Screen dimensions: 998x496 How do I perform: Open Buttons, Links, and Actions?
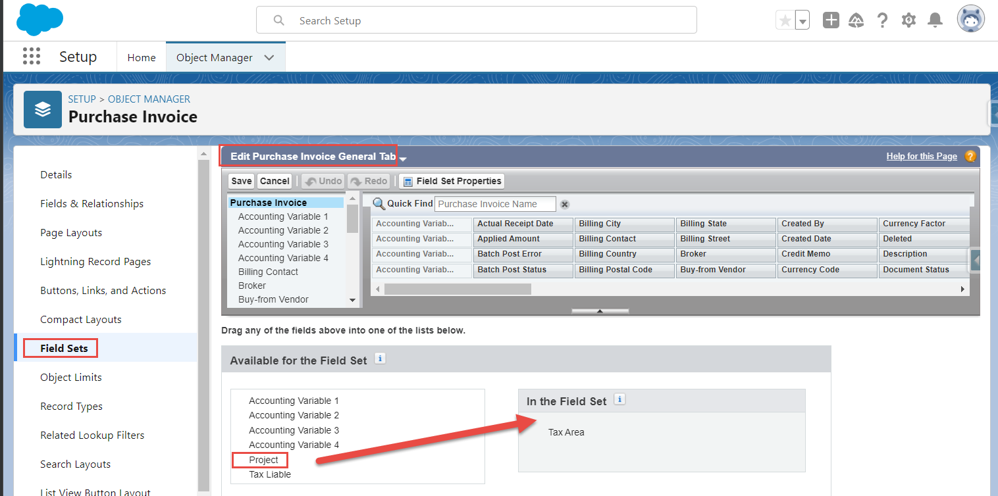pos(103,290)
